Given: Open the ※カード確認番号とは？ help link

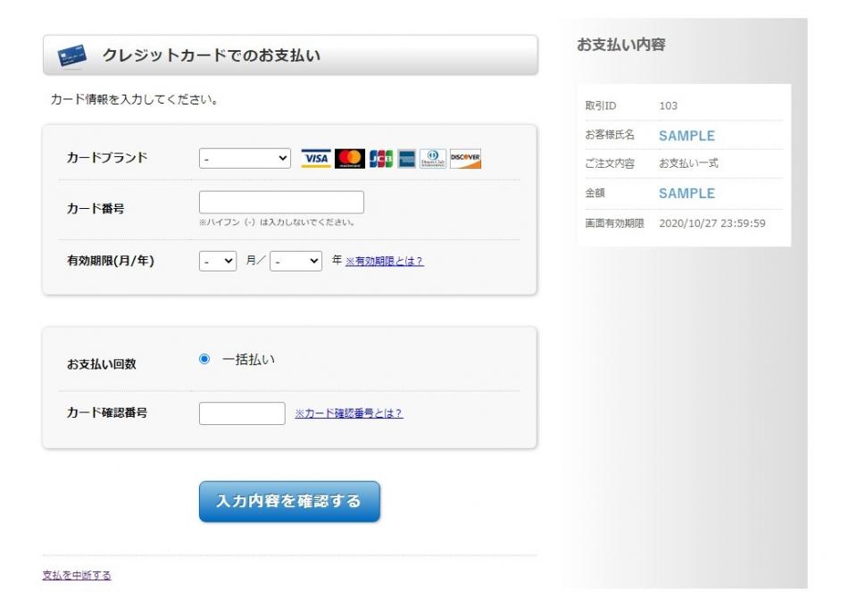Looking at the screenshot, I should (x=349, y=413).
